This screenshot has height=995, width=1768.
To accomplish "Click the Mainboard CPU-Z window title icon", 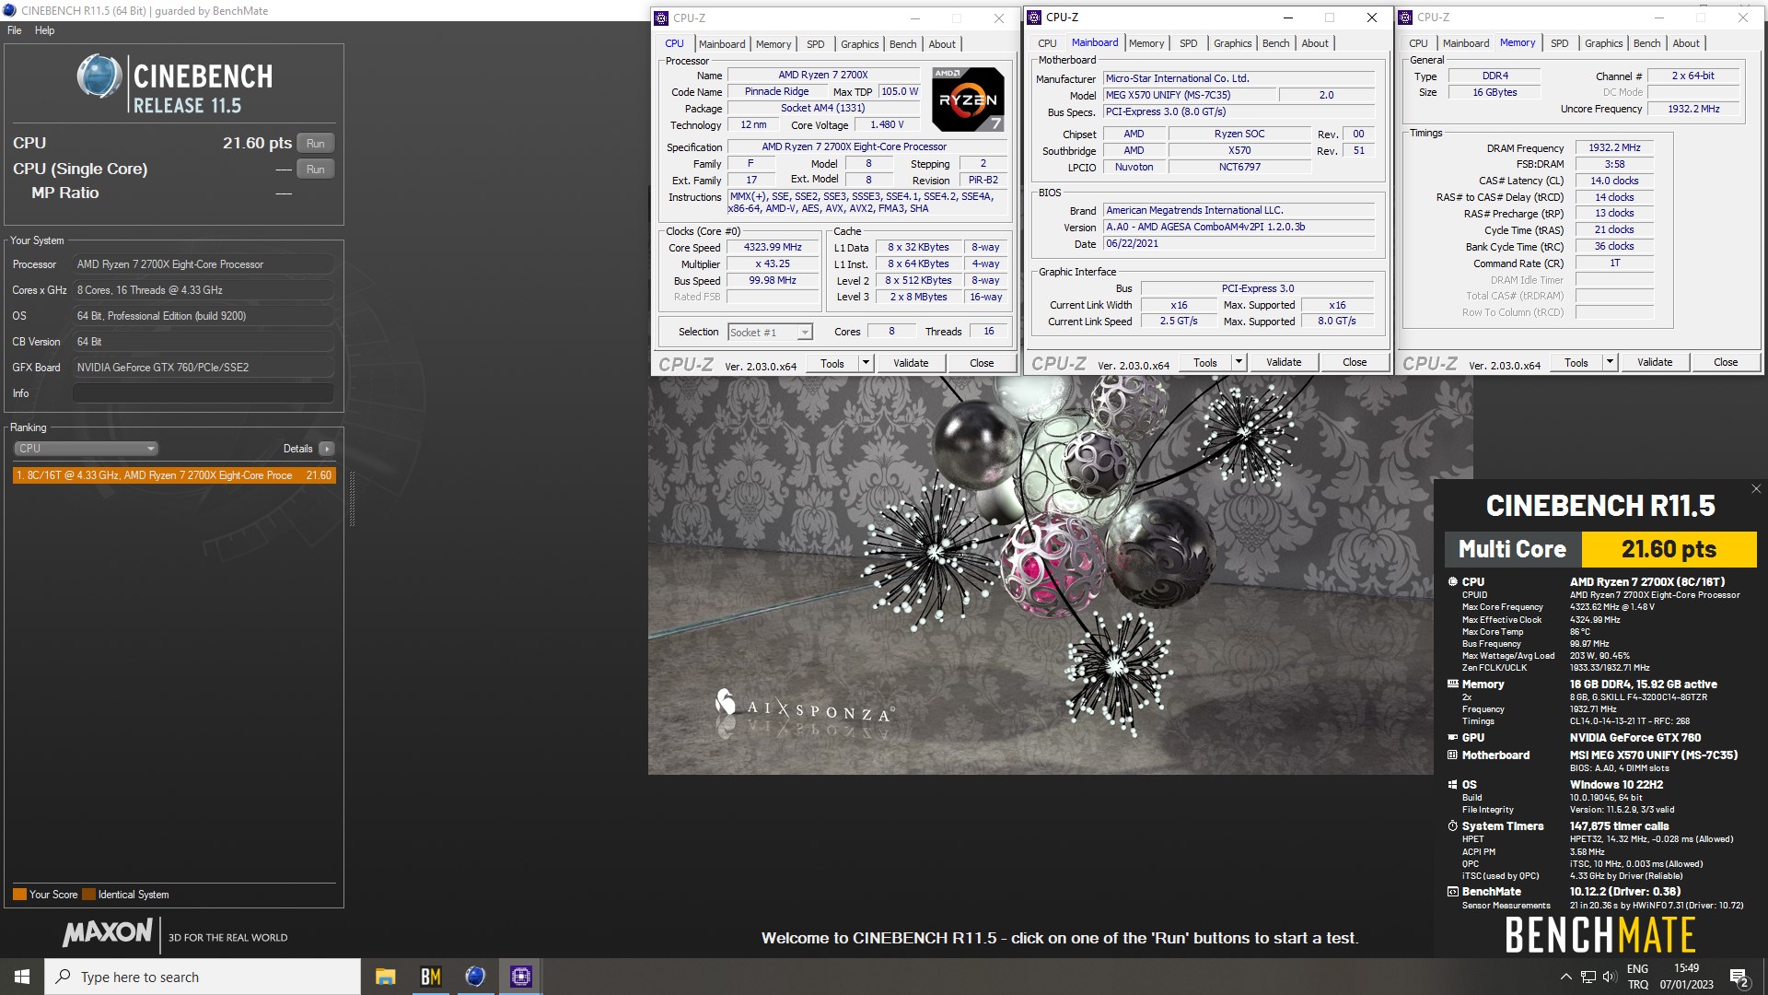I will coord(1034,18).
